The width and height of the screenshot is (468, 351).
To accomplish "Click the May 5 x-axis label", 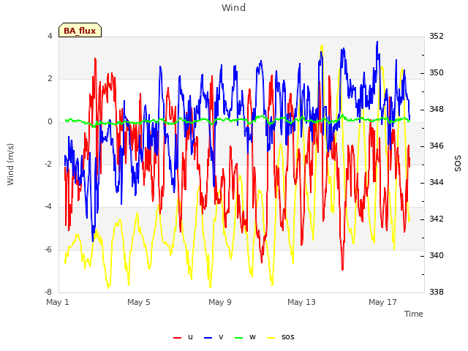I will (x=139, y=302).
